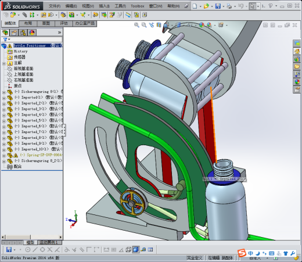Expand the Sicherungsring 8<1> tree node
This screenshot has height=262, width=302.
(x=4, y=92)
